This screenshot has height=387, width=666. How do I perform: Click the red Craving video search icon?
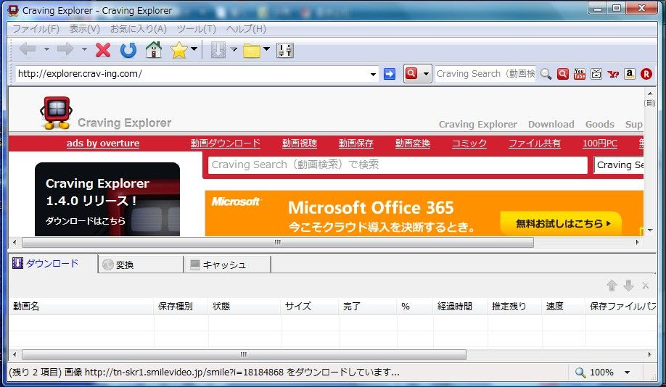click(x=563, y=74)
